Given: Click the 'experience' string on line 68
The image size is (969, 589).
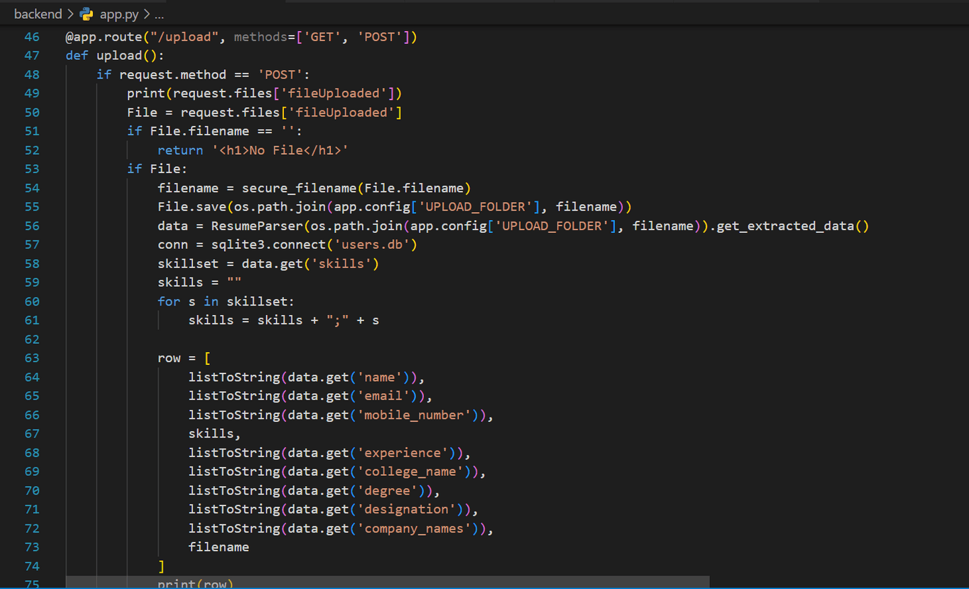Looking at the screenshot, I should [x=403, y=453].
